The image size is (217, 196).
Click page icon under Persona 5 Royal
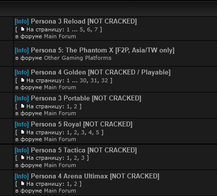[x=22, y=132]
